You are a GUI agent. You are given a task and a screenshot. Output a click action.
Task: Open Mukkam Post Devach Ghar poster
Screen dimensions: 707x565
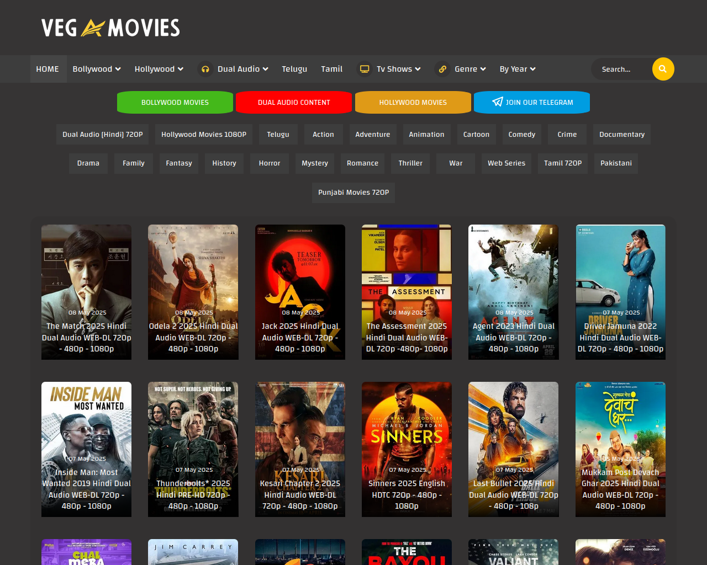pos(620,449)
